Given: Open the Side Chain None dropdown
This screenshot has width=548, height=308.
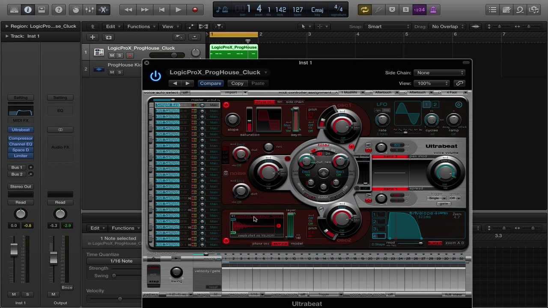Looking at the screenshot, I should click(440, 73).
